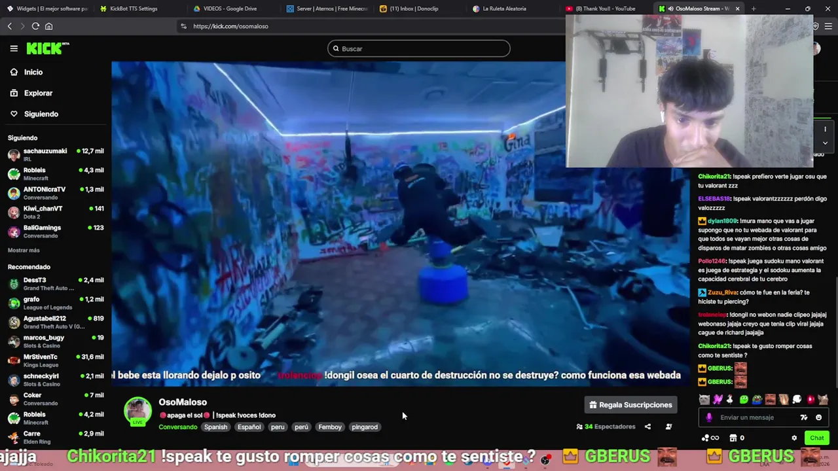
Task: Select the red gem emote
Action: (x=811, y=399)
